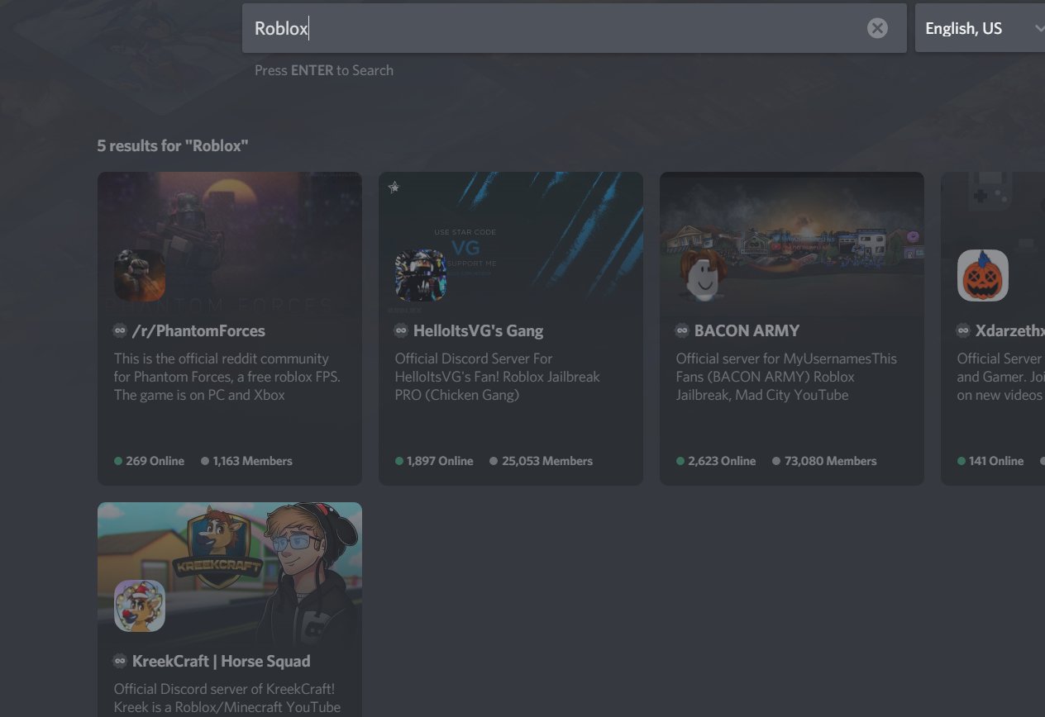
Task: Click '2,623 Online' on BACON ARMY card
Action: pyautogui.click(x=716, y=461)
